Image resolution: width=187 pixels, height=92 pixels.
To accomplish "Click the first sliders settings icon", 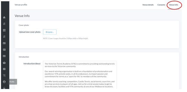I will pos(4,24).
